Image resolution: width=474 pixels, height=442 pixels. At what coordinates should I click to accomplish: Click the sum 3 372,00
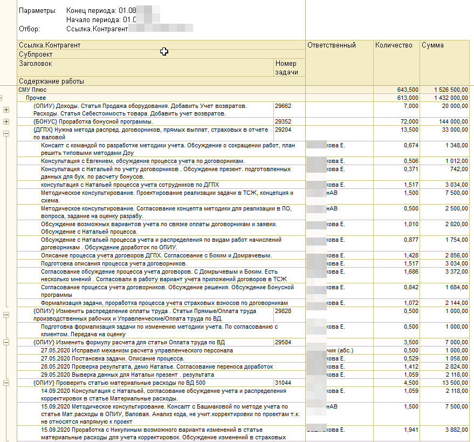point(456,271)
